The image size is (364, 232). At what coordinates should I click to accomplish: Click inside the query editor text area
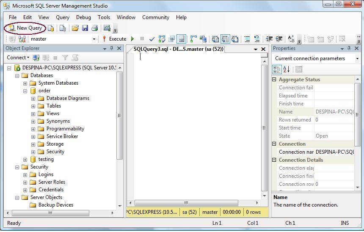197,125
